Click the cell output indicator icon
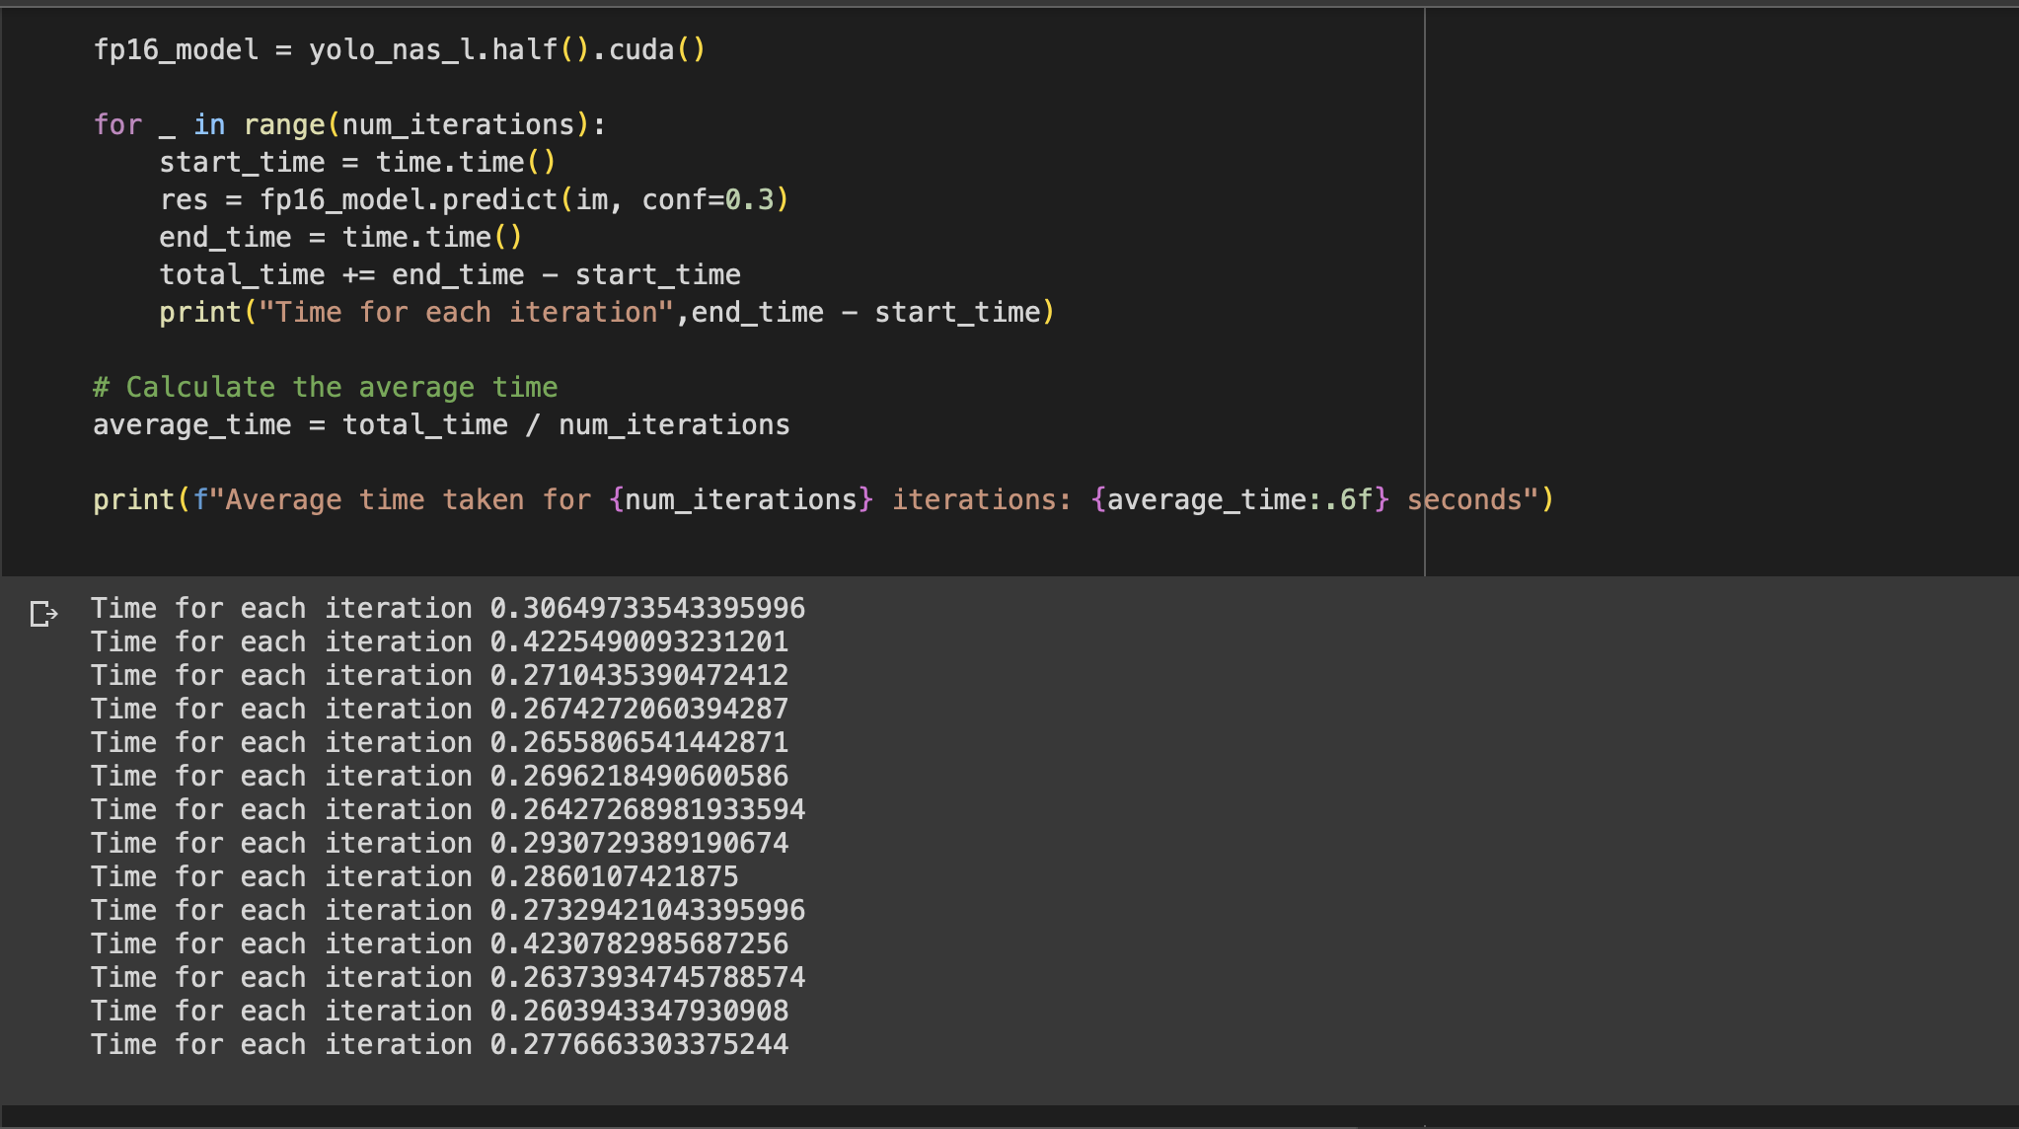The width and height of the screenshot is (2019, 1129). 43,614
